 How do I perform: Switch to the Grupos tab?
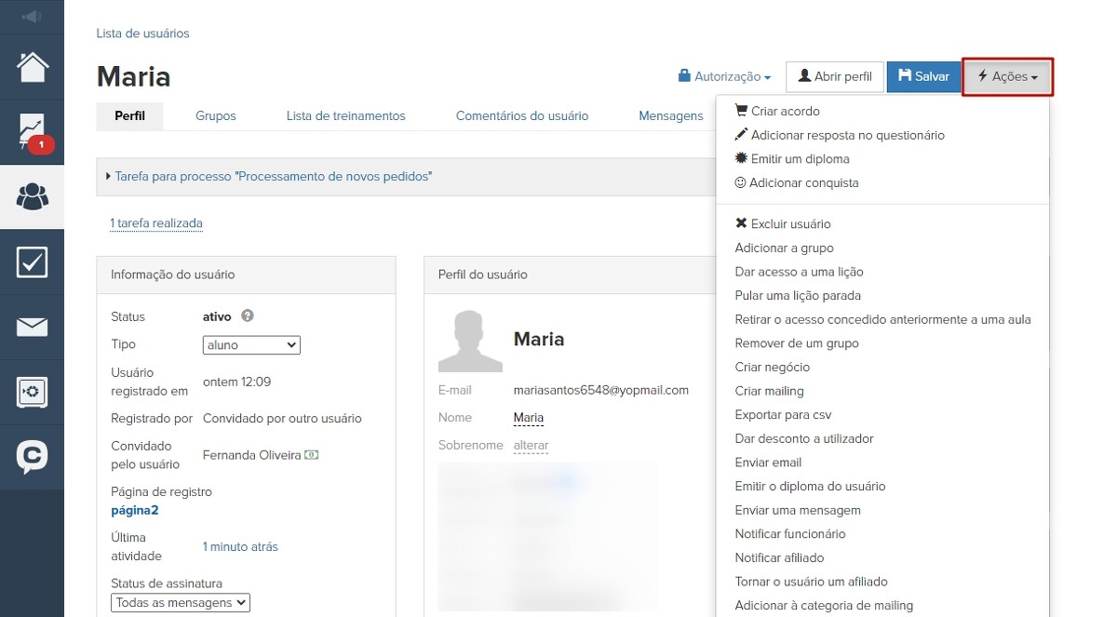point(215,116)
